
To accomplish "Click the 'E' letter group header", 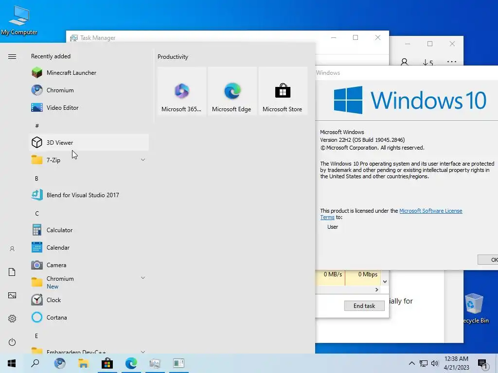I will pyautogui.click(x=36, y=336).
